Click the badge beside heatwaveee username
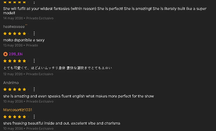 [27, 25]
